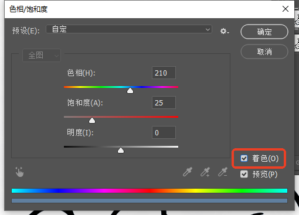
Task: Close the Hue/Saturation dialog
Action: click(286, 9)
